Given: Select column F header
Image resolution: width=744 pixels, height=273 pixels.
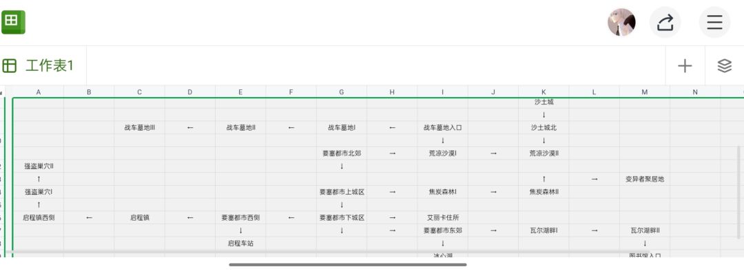Looking at the screenshot, I should coord(291,92).
